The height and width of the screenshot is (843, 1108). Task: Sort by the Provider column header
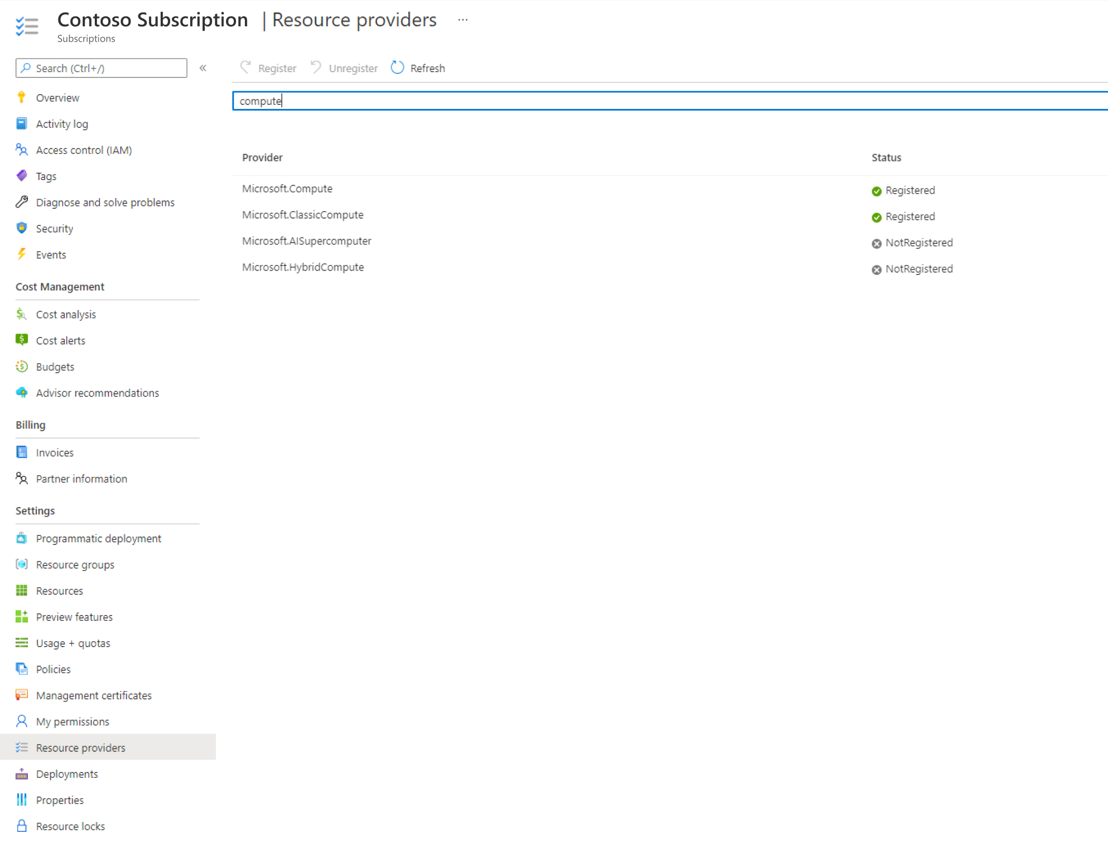click(262, 157)
